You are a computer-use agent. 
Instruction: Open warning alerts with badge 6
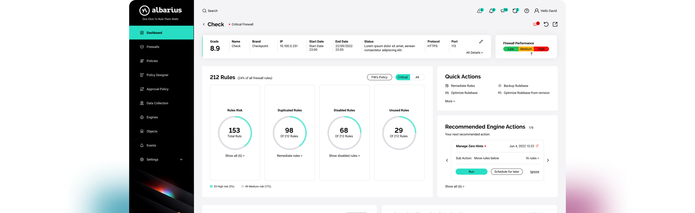click(x=480, y=11)
